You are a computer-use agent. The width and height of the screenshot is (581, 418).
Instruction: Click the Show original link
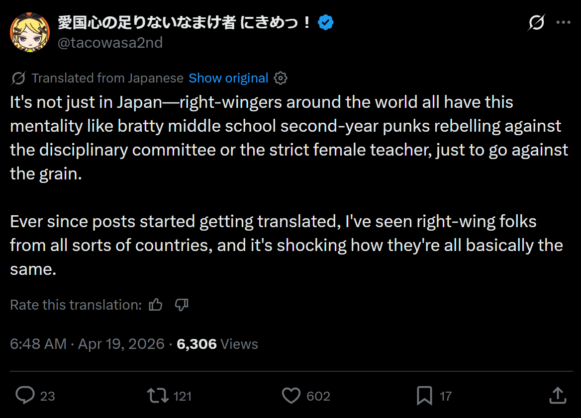(228, 78)
